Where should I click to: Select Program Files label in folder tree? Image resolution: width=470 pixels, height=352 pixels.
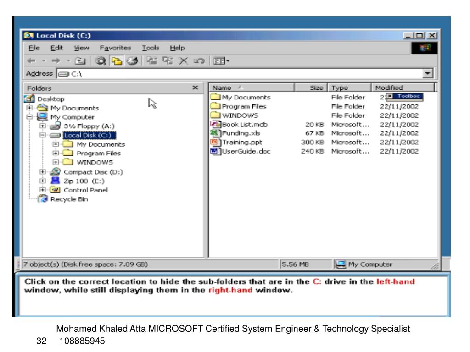99,153
